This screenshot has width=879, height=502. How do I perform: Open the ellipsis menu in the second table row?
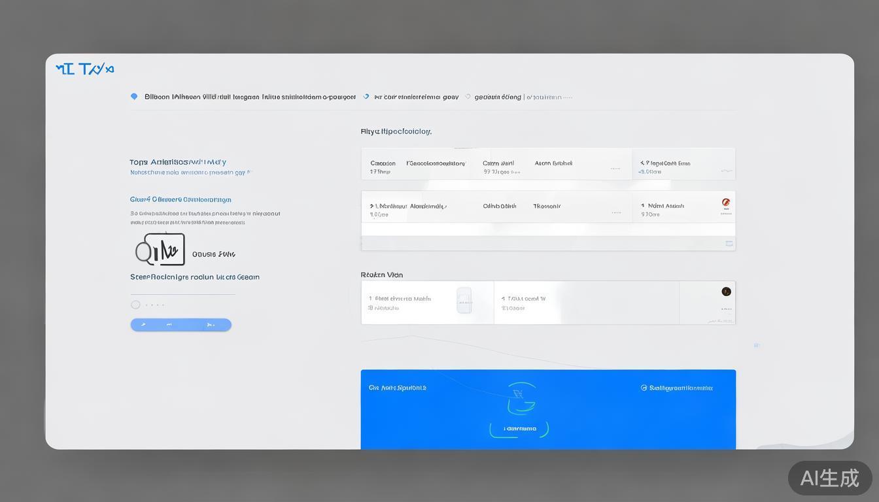point(615,212)
